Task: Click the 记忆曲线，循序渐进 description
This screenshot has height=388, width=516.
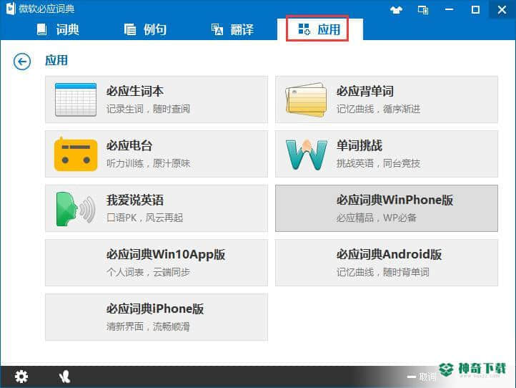Action: [378, 109]
